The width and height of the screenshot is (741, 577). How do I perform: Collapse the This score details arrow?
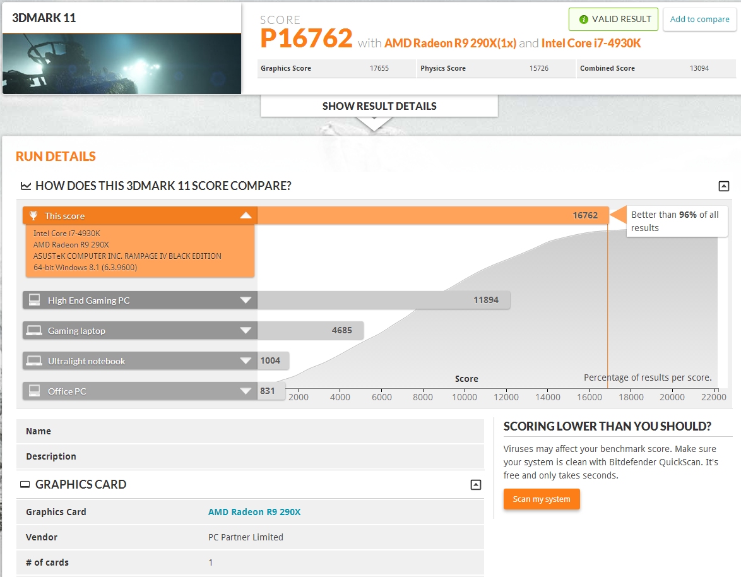(246, 215)
